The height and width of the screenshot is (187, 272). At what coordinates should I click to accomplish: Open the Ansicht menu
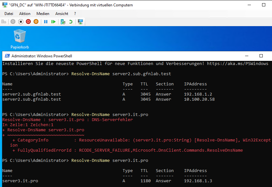pos(62,14)
